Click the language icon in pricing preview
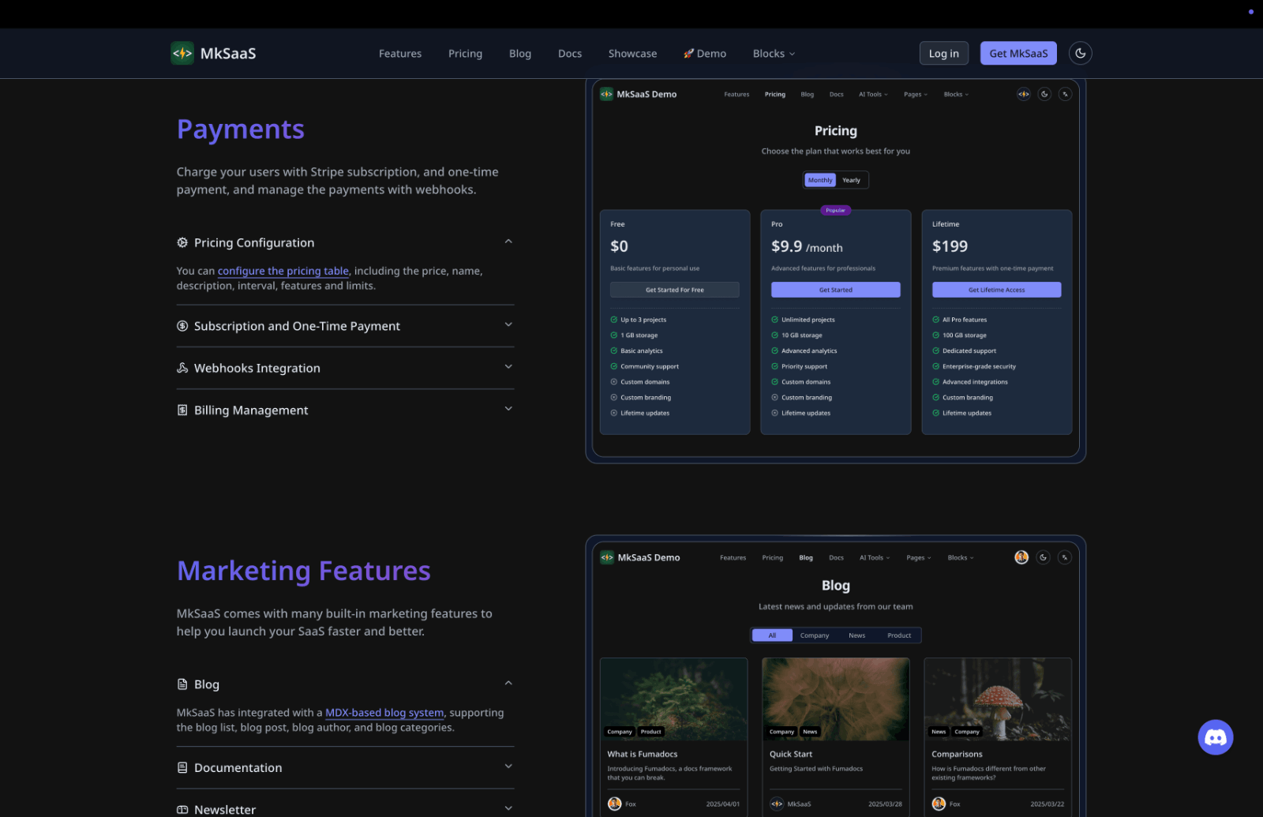 (1065, 94)
